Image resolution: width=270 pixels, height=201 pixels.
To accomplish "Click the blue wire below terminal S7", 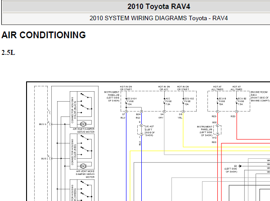I will (126, 156).
